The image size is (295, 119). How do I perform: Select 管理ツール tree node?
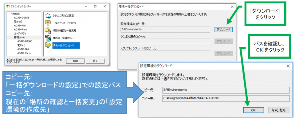point(19,37)
